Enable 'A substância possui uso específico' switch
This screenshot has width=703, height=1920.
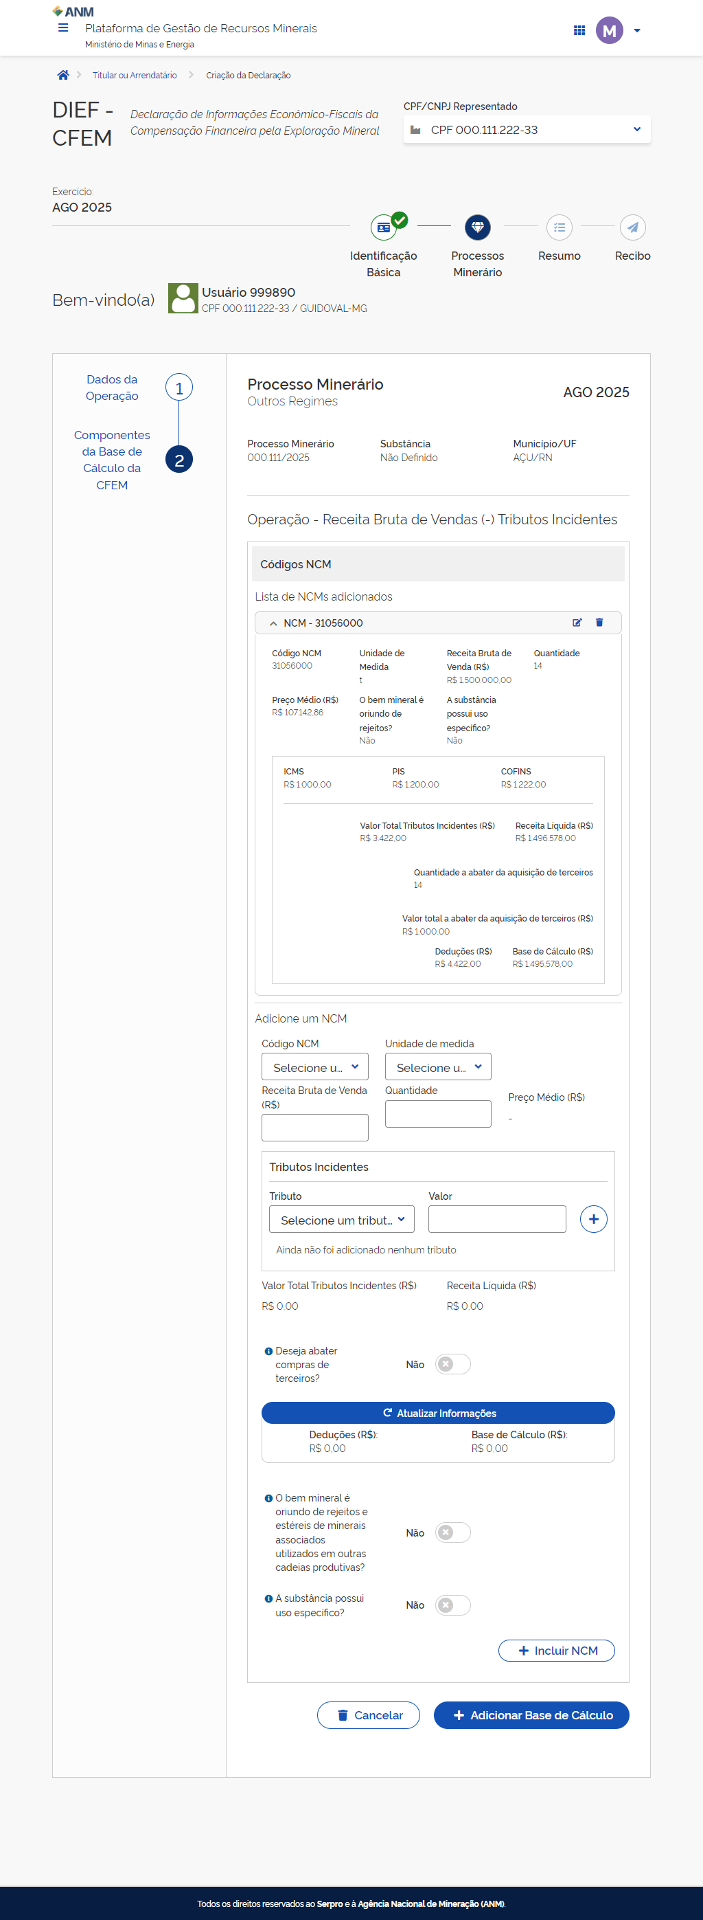click(x=453, y=1605)
